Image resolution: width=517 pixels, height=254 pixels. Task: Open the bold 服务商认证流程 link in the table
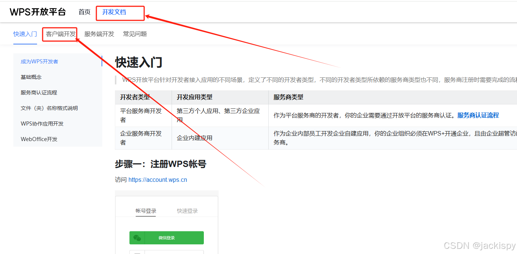point(478,116)
